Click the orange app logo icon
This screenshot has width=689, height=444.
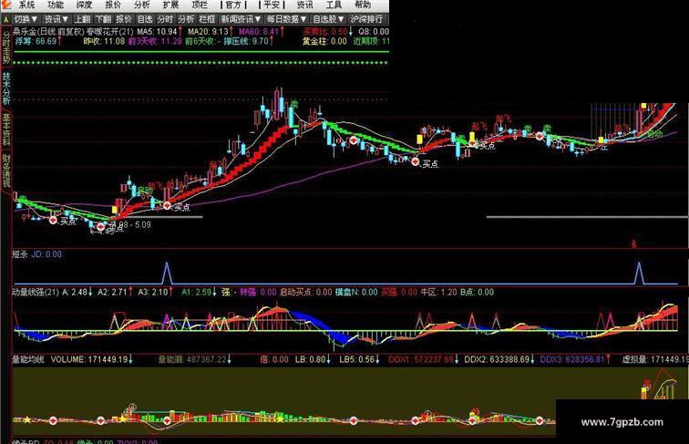point(5,5)
